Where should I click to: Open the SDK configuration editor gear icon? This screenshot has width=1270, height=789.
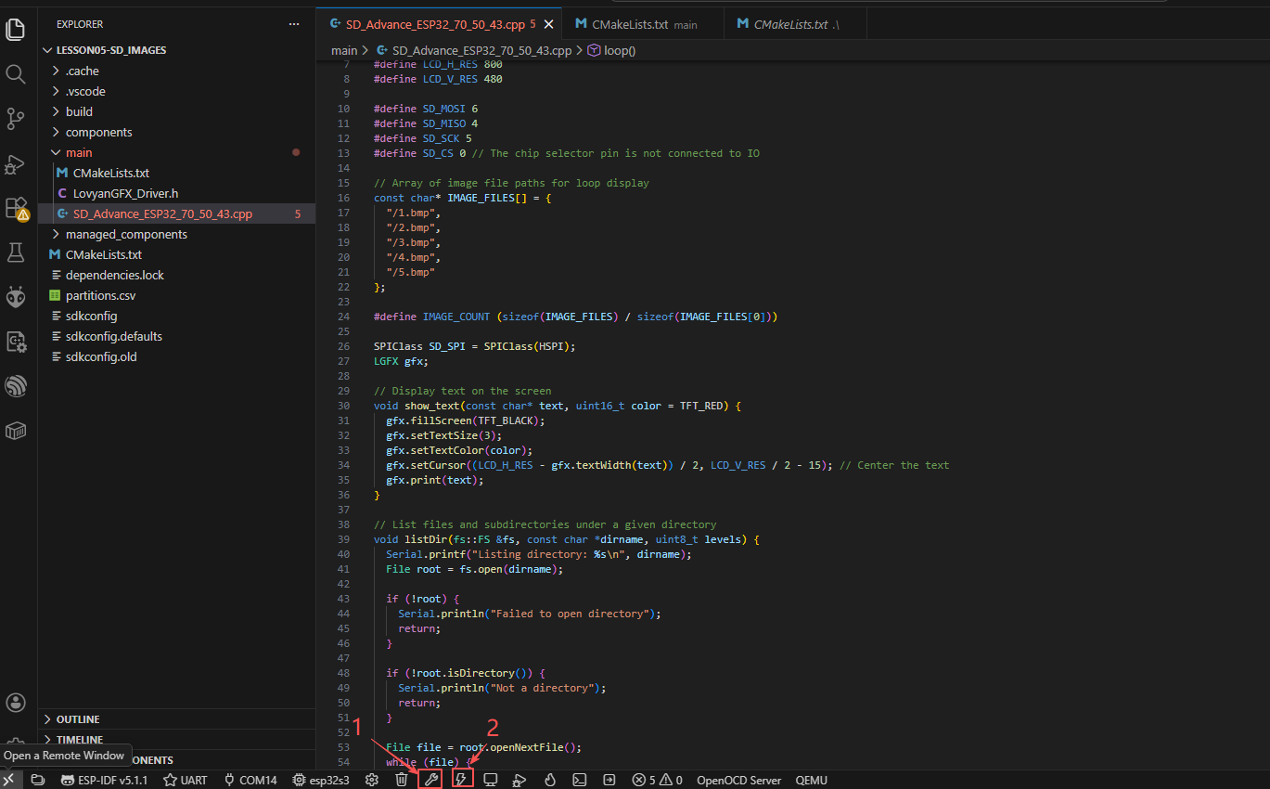372,780
